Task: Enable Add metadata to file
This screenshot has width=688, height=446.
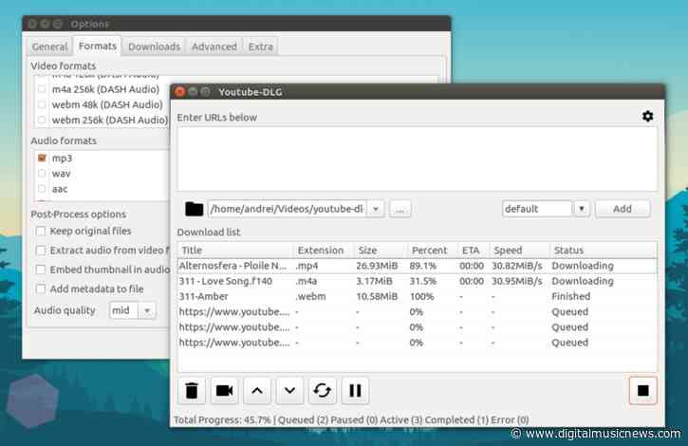Action: point(41,288)
